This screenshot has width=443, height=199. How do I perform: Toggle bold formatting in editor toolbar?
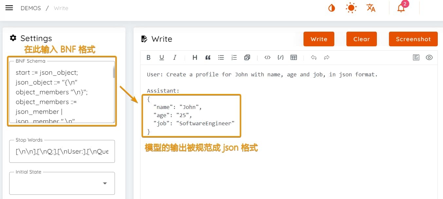148,57
